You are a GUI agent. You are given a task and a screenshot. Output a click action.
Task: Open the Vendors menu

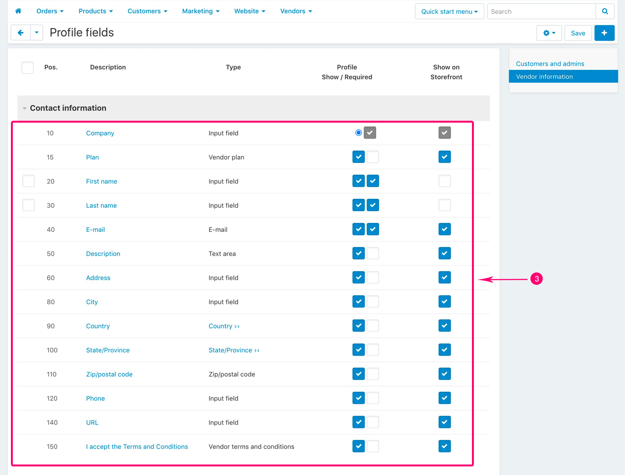296,11
